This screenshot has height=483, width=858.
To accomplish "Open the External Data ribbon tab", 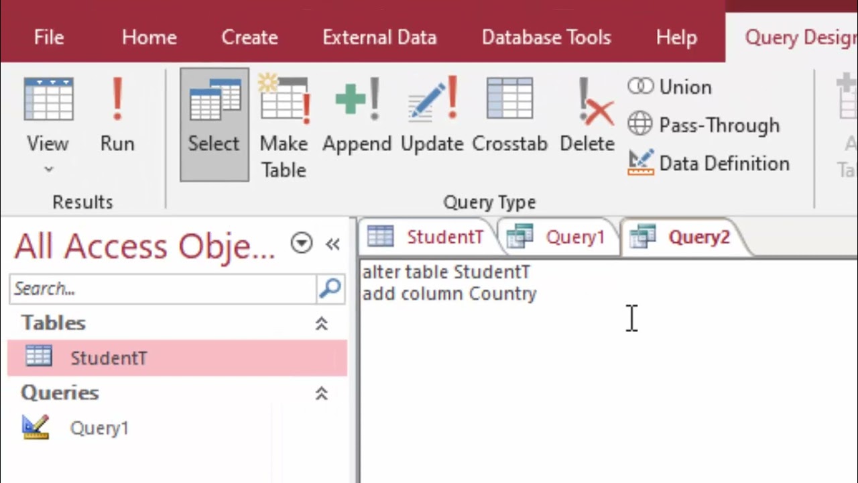I will tap(379, 37).
